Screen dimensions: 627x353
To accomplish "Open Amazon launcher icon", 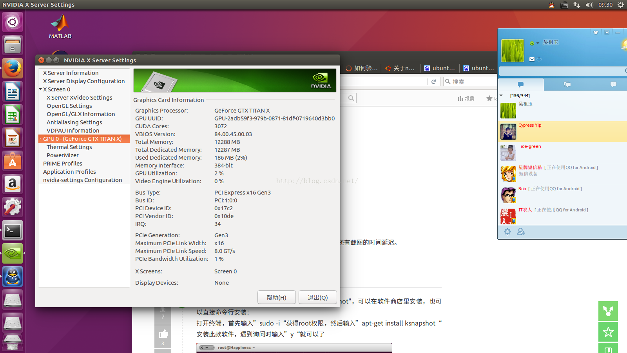I will tap(13, 184).
